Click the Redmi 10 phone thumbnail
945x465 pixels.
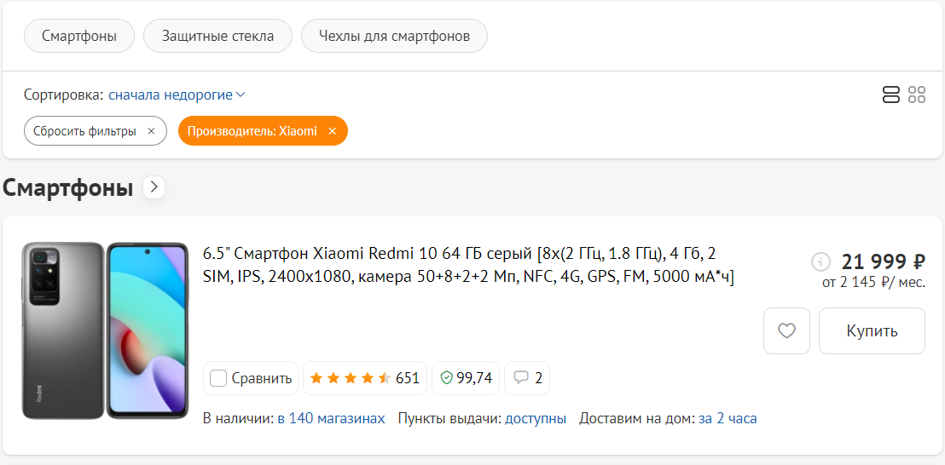point(105,330)
